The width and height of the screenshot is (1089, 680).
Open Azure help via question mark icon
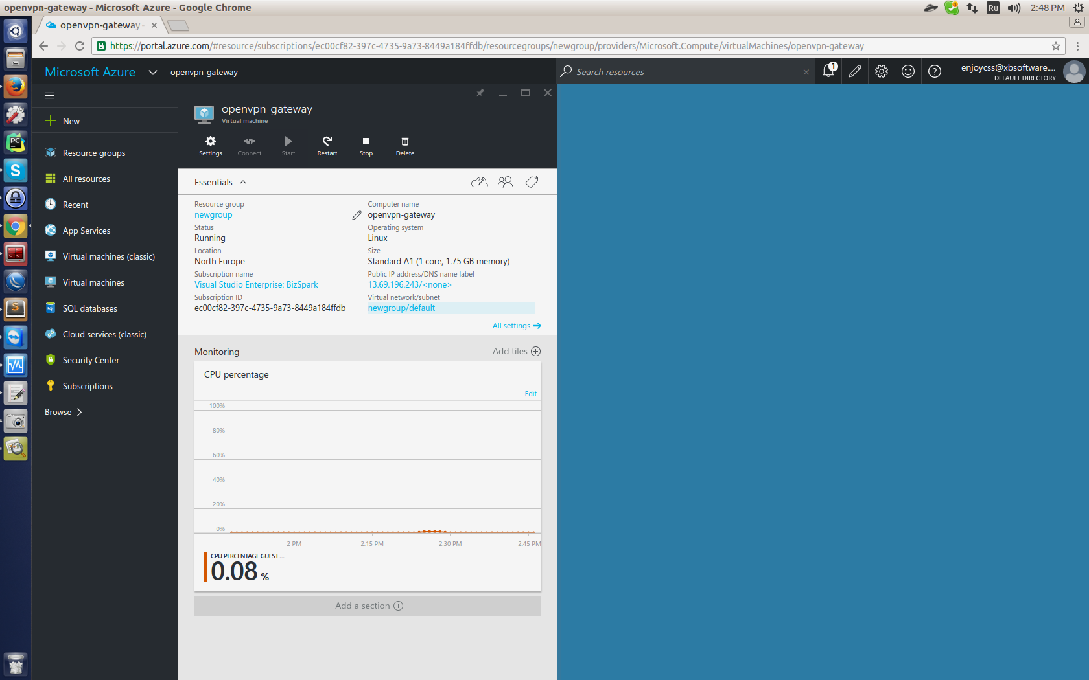pos(934,71)
